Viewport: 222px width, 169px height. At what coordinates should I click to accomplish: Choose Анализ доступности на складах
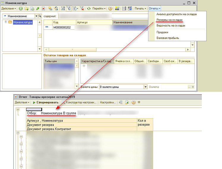click(x=177, y=14)
